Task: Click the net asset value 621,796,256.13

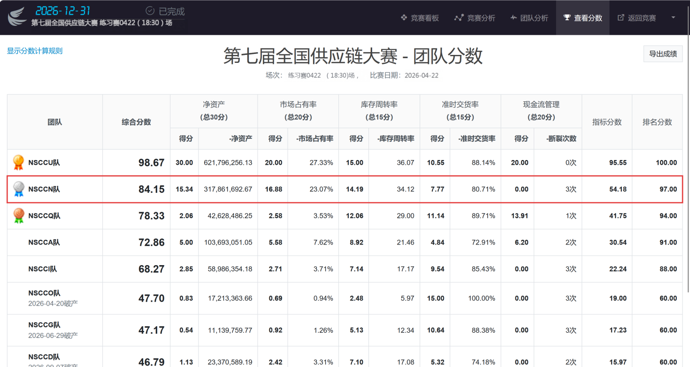Action: tap(228, 163)
